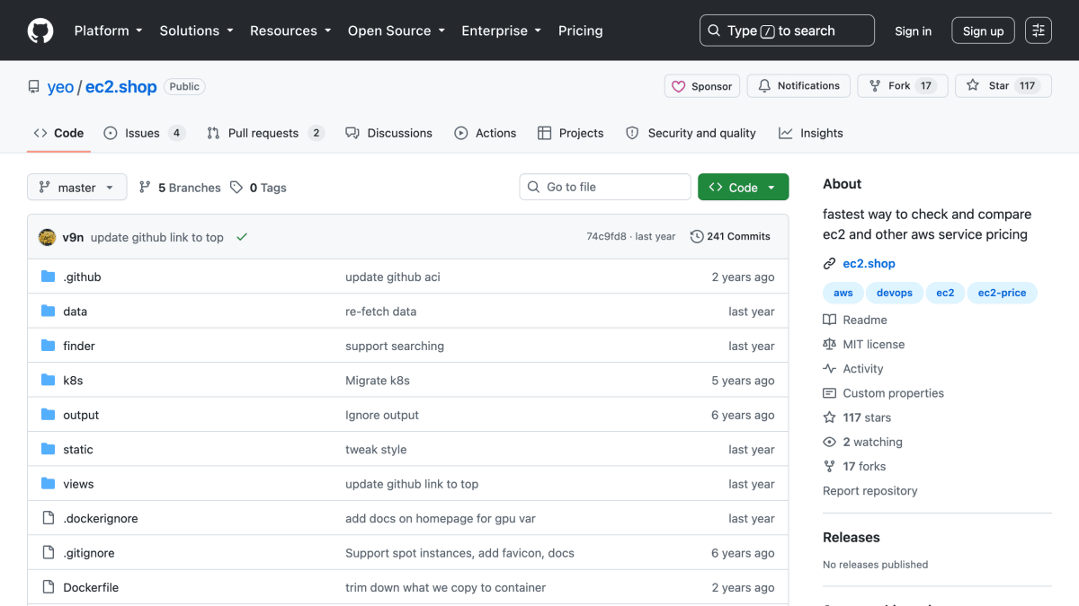The height and width of the screenshot is (606, 1079).
Task: Click the heart icon on Sponsor button
Action: [x=680, y=86]
